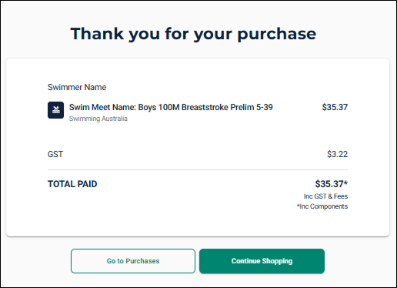The height and width of the screenshot is (288, 397).
Task: Click the Thank you for your purchase heading
Action: pos(193,34)
